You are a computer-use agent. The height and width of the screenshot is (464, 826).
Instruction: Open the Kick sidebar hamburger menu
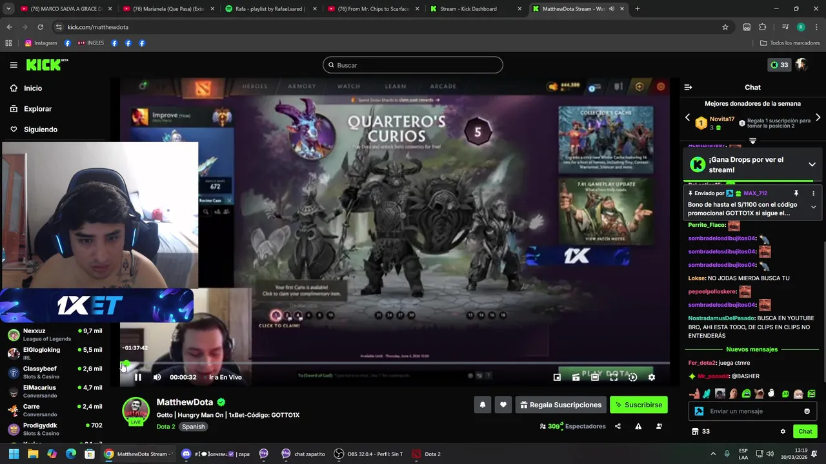point(14,65)
